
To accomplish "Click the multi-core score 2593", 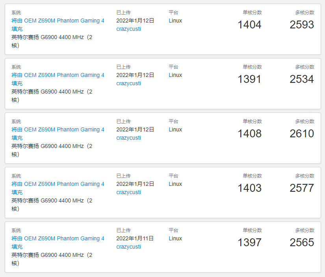I will coord(302,25).
